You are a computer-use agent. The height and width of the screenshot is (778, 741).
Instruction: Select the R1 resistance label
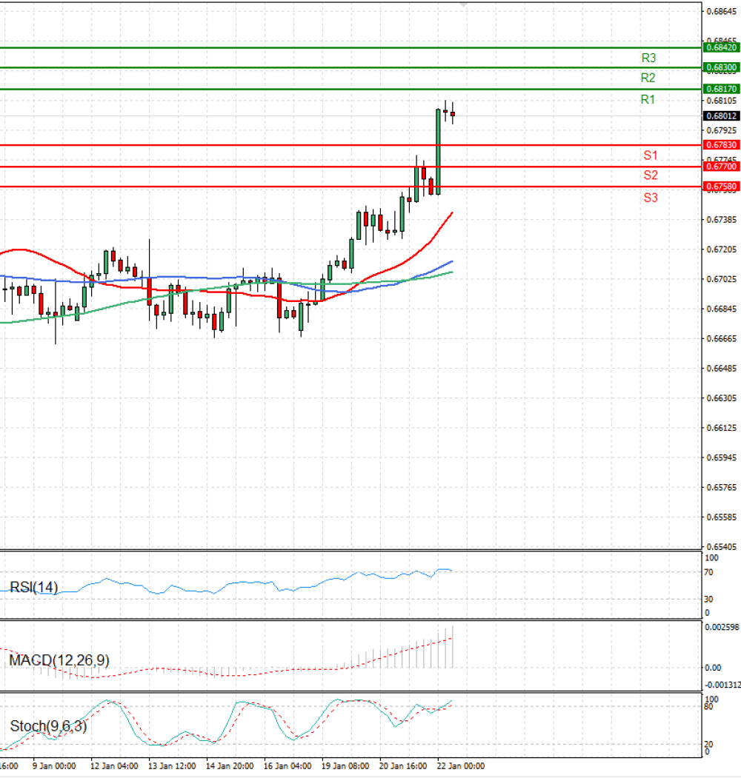pyautogui.click(x=648, y=98)
